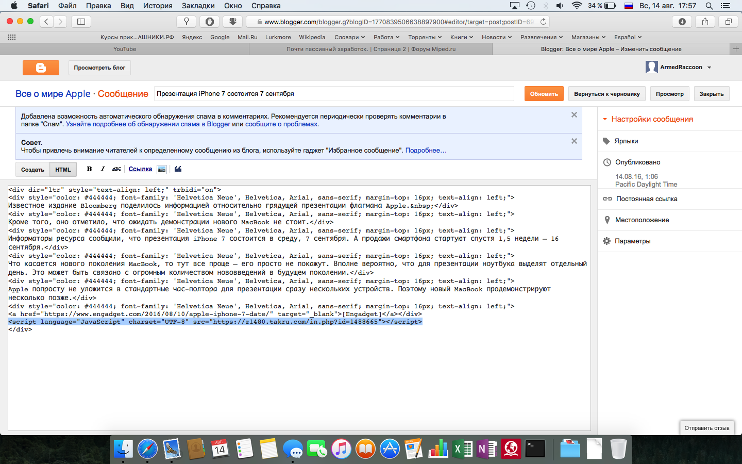The width and height of the screenshot is (742, 464).
Task: Open the Файл menu
Action: coord(68,6)
